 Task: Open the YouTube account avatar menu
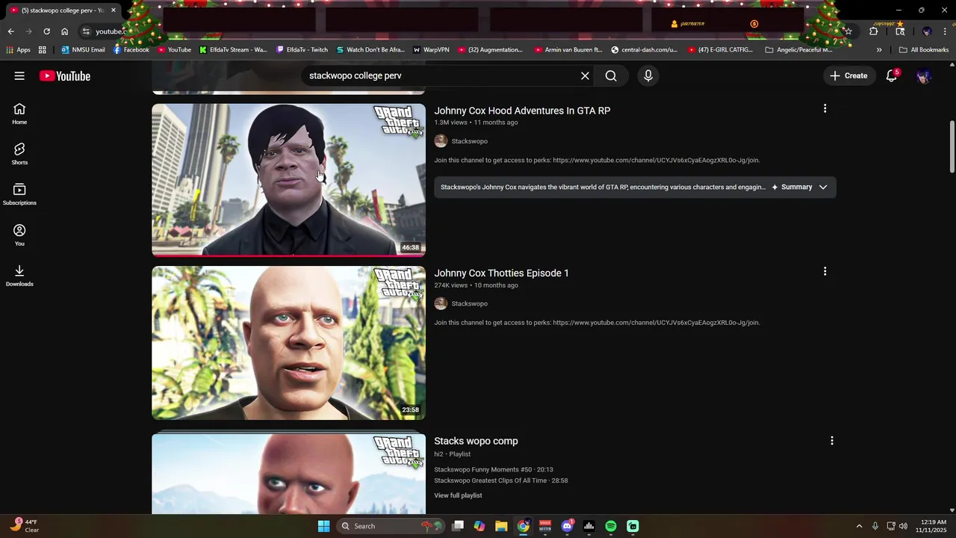[x=924, y=75]
